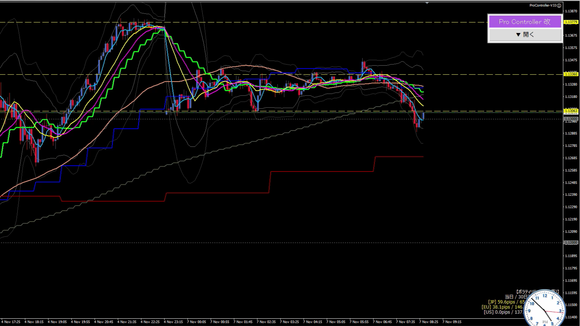Select the gray 1.12000 price level label
This screenshot has height=326, width=580.
[571, 243]
